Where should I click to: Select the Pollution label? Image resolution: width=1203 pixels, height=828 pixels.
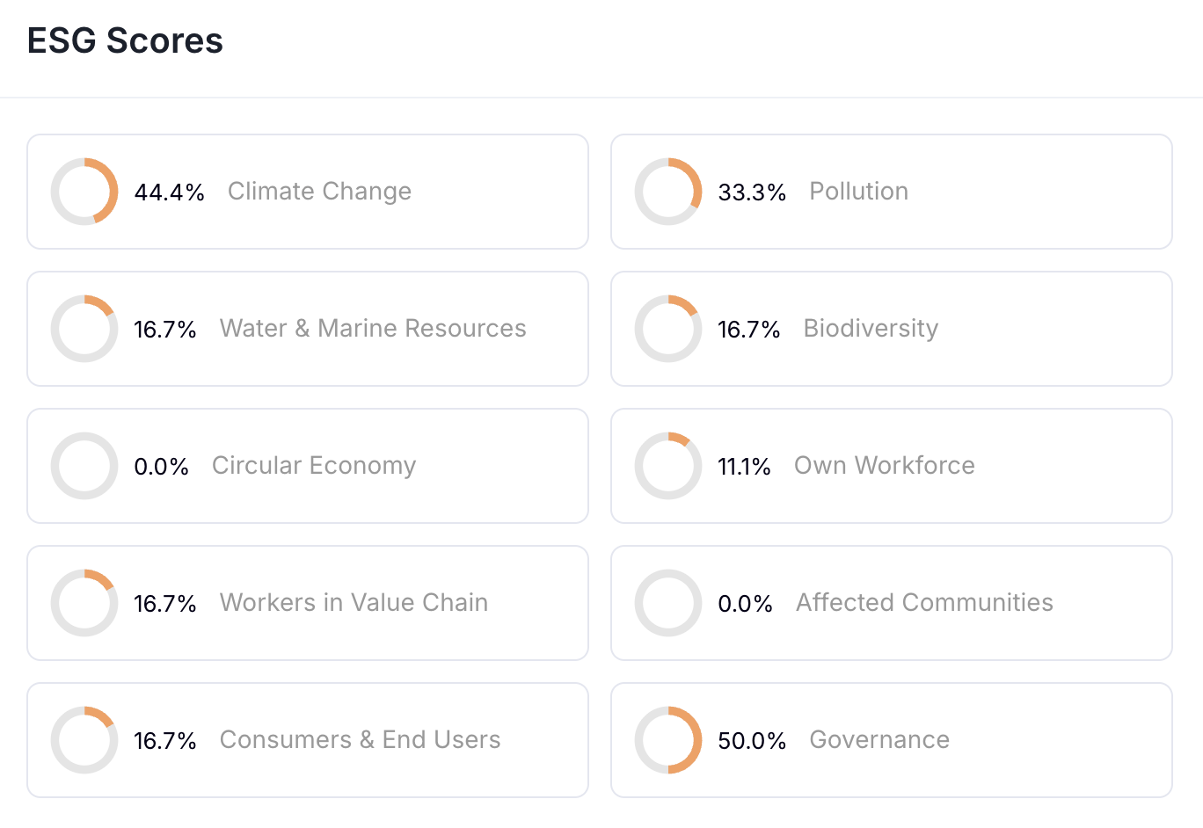click(858, 192)
